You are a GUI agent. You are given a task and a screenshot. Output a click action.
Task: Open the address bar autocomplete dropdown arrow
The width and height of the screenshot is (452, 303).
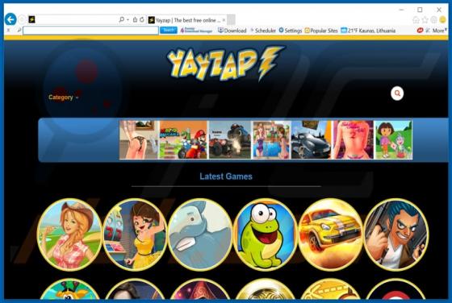(128, 20)
